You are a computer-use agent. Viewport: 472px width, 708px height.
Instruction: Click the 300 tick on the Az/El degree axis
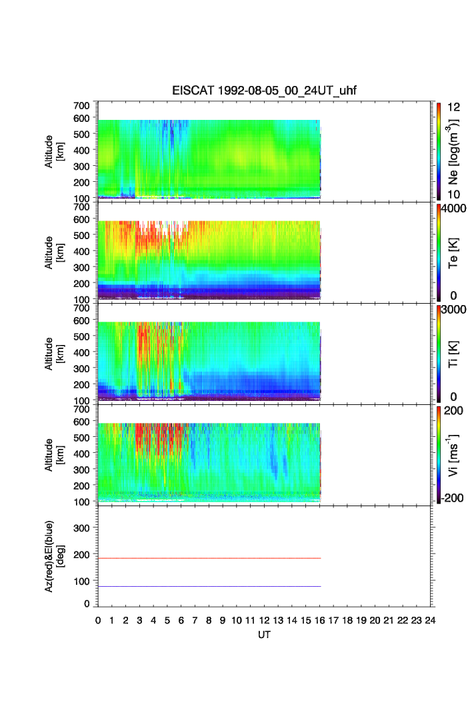(82, 528)
